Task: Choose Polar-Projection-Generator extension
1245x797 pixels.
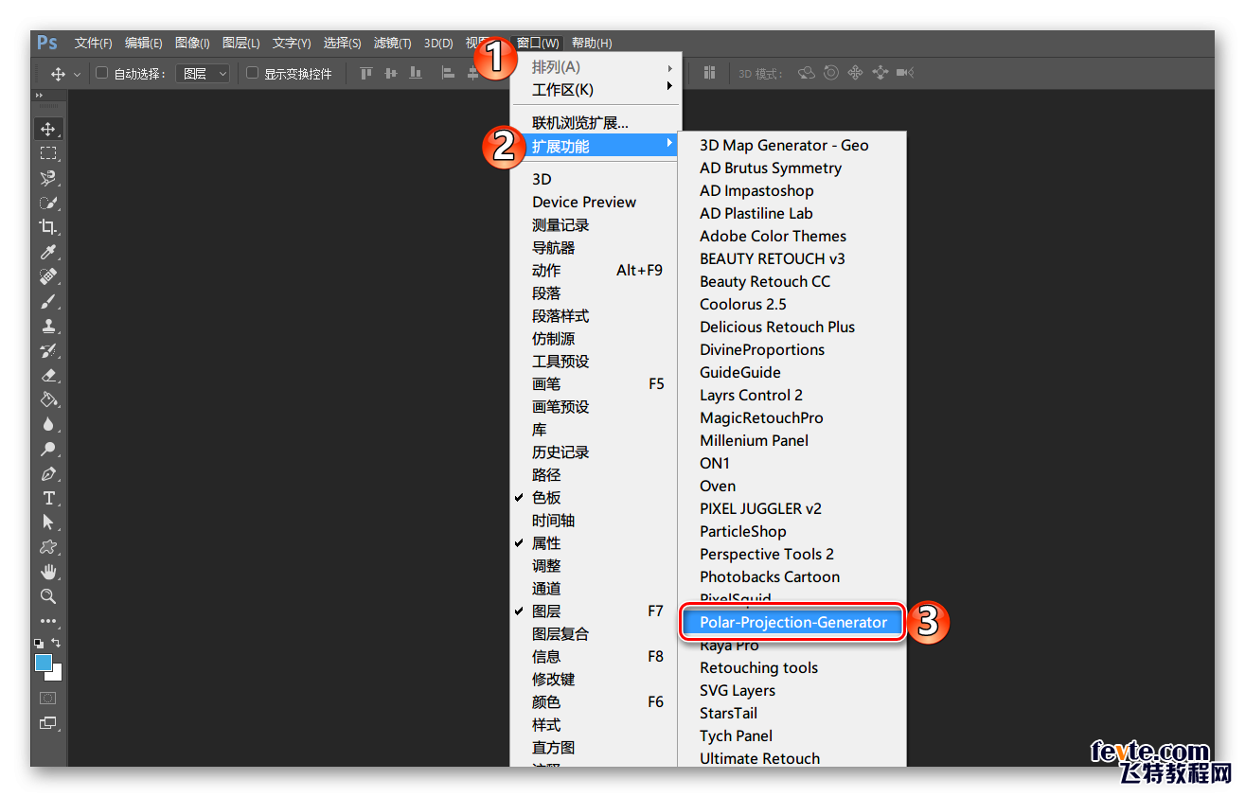Action: point(792,623)
